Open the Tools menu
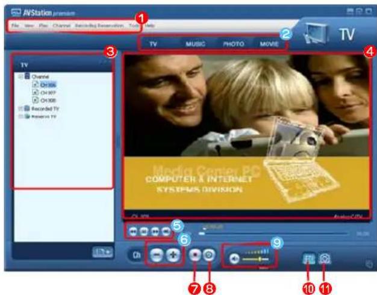The height and width of the screenshot is (295, 377). [134, 25]
